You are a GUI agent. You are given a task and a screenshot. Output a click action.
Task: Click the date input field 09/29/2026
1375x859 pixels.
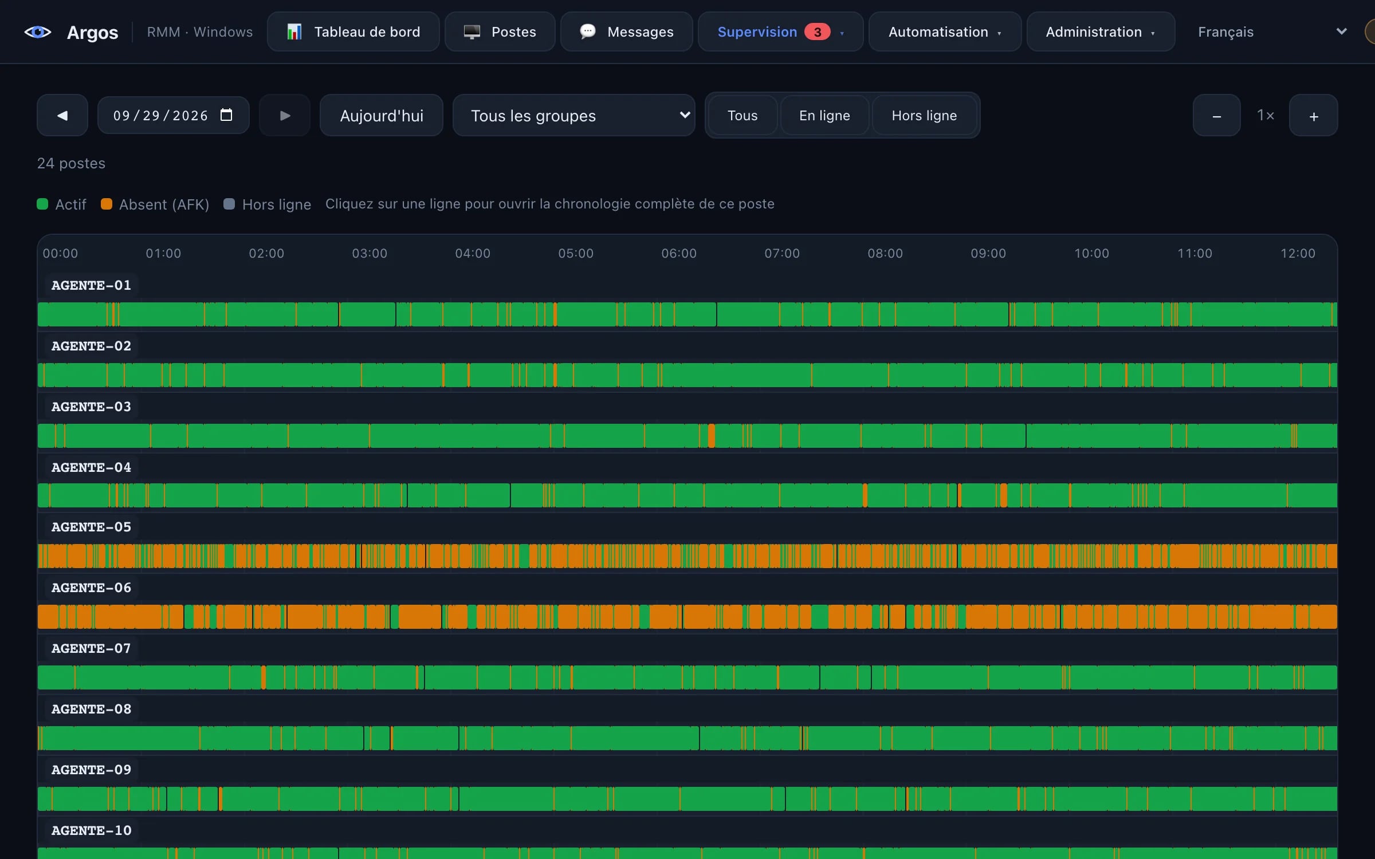173,115
